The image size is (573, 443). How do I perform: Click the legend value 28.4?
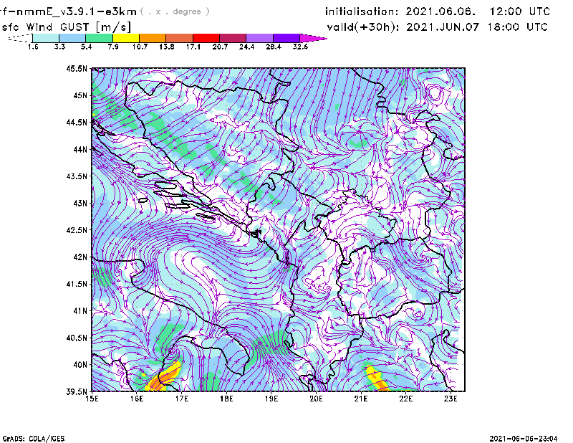coord(274,47)
